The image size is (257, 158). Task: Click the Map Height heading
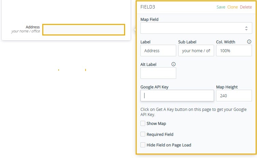pyautogui.click(x=227, y=87)
